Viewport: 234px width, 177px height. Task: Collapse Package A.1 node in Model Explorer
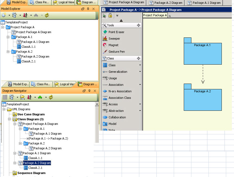point(8,37)
